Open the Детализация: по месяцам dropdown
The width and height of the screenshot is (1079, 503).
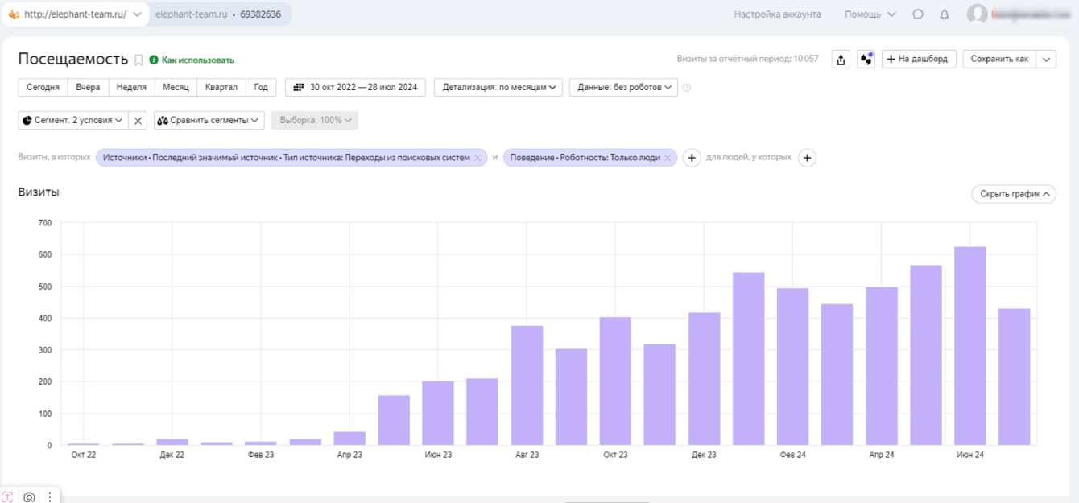pos(501,88)
